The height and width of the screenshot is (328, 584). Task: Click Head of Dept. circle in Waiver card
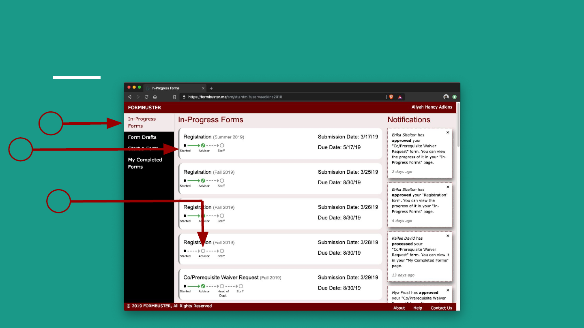[x=222, y=286]
